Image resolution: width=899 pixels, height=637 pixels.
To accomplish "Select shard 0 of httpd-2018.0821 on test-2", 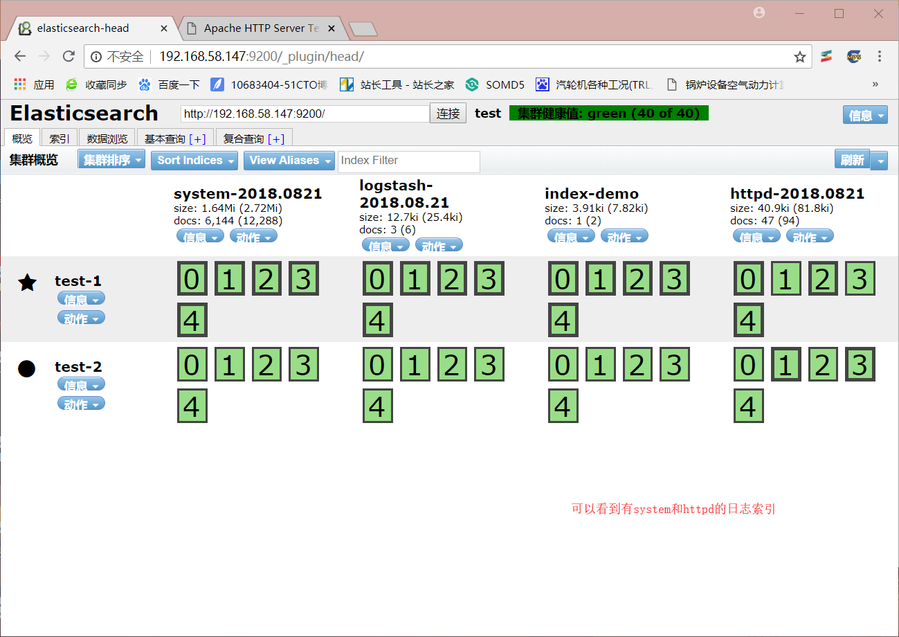I will point(748,364).
